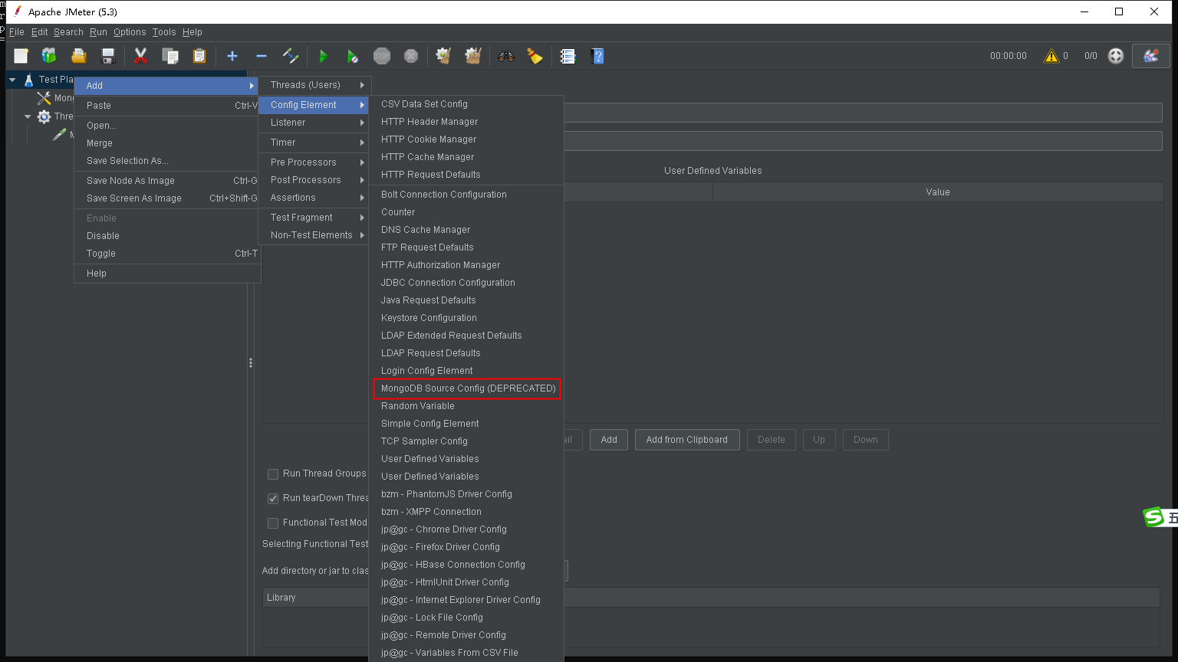Viewport: 1178px width, 662px height.
Task: Collapse the Test Plan tree node arrow
Action: [12, 80]
